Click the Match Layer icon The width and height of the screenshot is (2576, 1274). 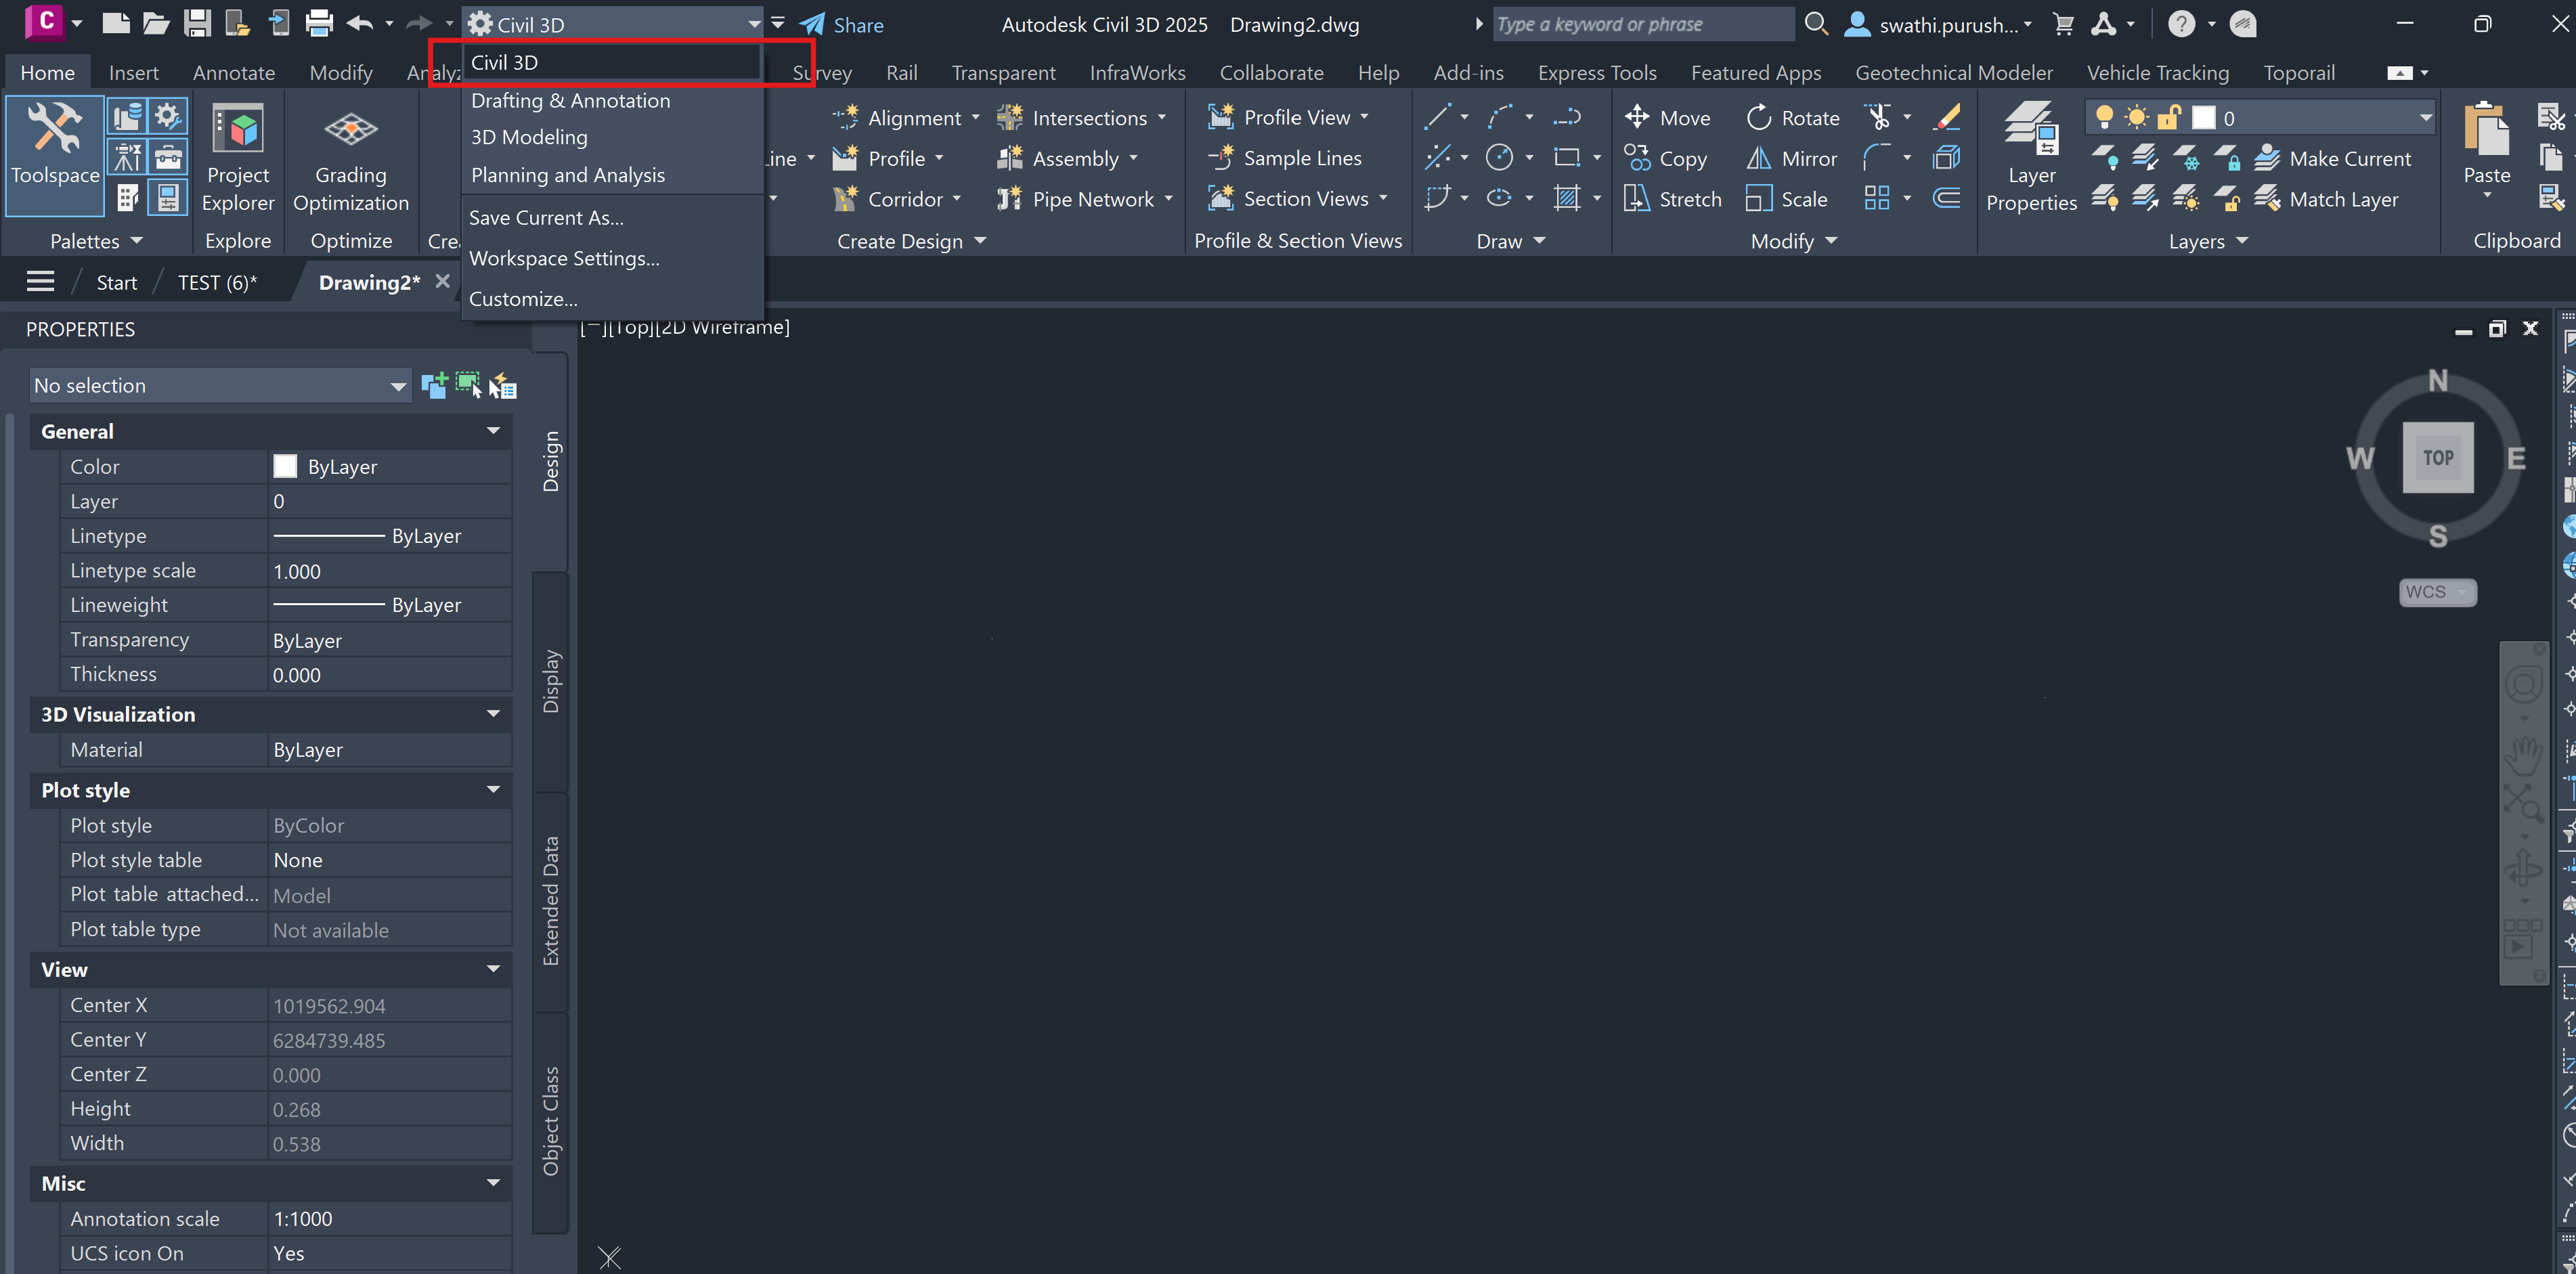2267,199
